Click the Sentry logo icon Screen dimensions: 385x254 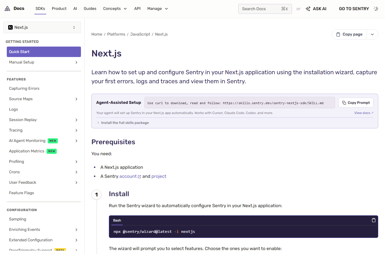click(x=7, y=8)
